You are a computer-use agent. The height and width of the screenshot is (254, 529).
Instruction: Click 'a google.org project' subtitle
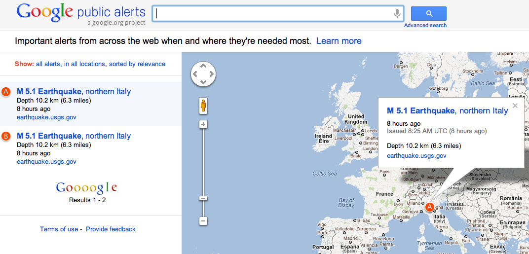116,23
